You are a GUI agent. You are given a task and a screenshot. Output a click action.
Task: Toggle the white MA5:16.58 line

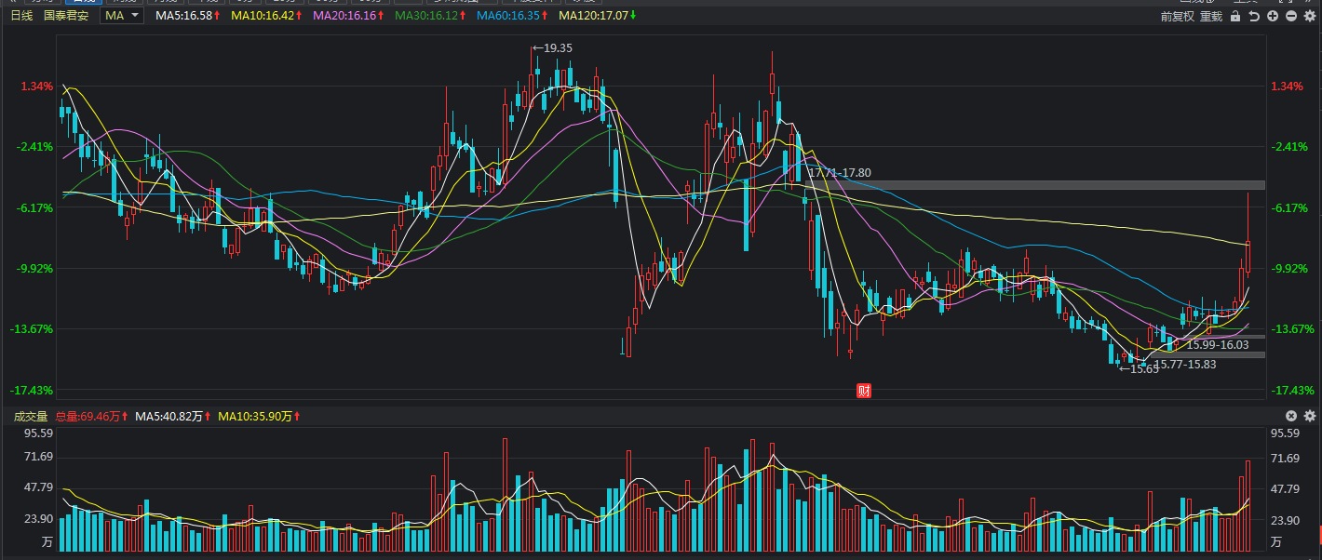pyautogui.click(x=187, y=16)
